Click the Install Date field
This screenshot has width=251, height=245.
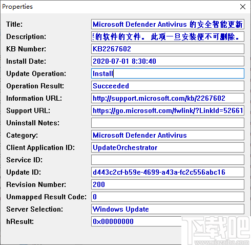click(x=168, y=61)
